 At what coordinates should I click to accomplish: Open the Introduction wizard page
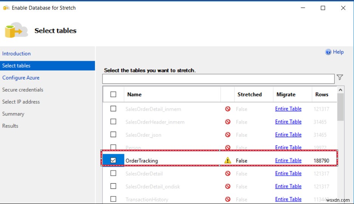(16, 54)
